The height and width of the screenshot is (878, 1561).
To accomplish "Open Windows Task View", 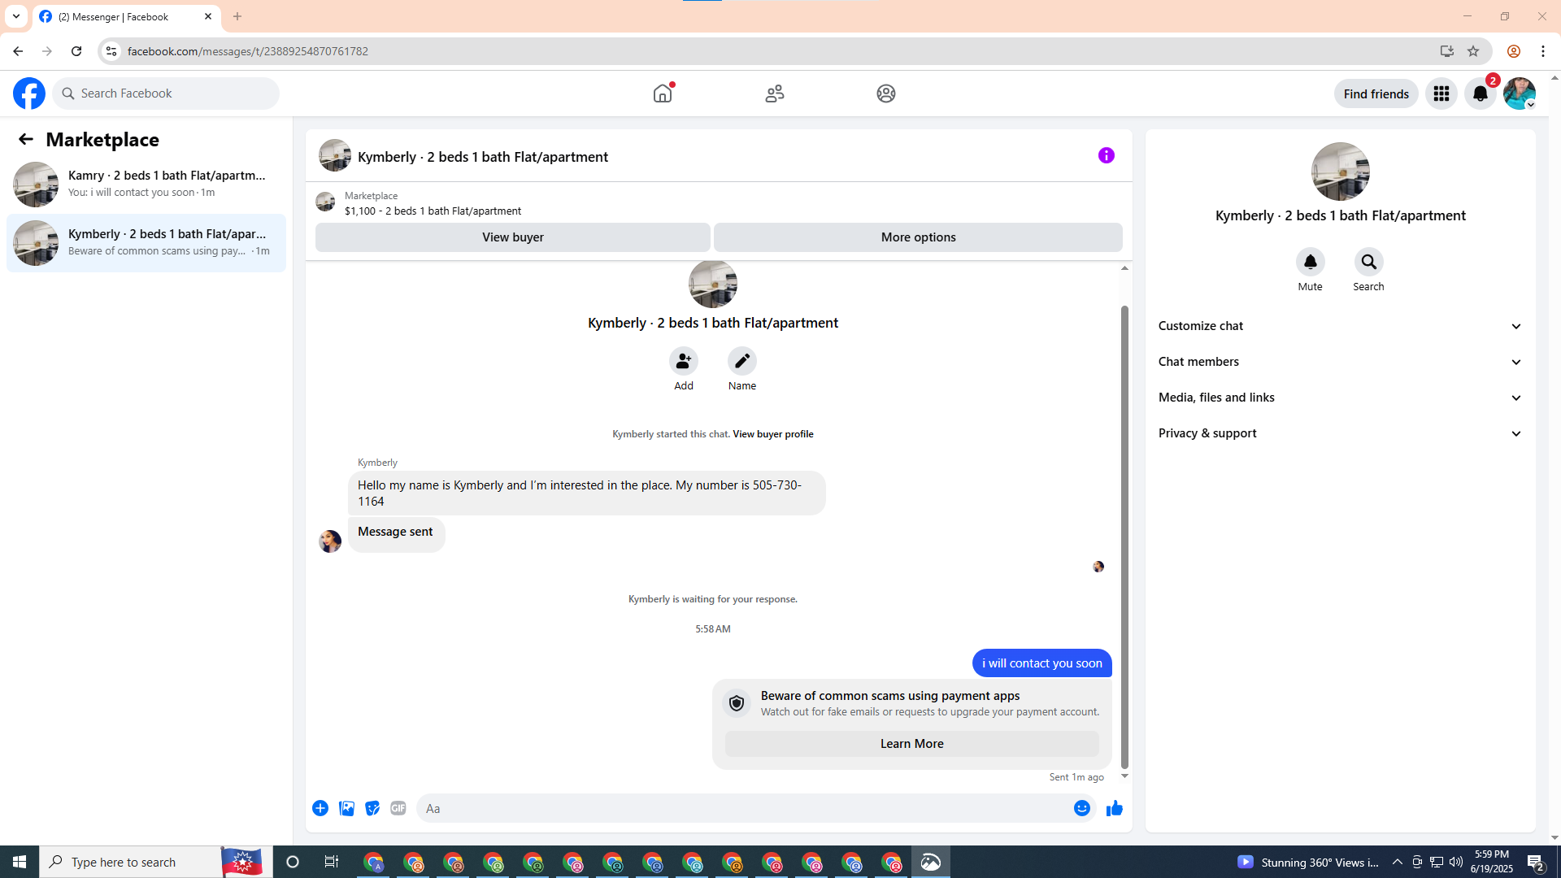I will pyautogui.click(x=332, y=862).
